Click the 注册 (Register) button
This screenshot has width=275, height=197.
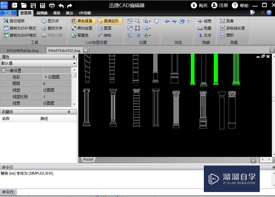click(x=220, y=5)
